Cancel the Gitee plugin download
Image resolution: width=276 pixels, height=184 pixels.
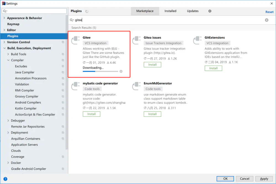121,71
